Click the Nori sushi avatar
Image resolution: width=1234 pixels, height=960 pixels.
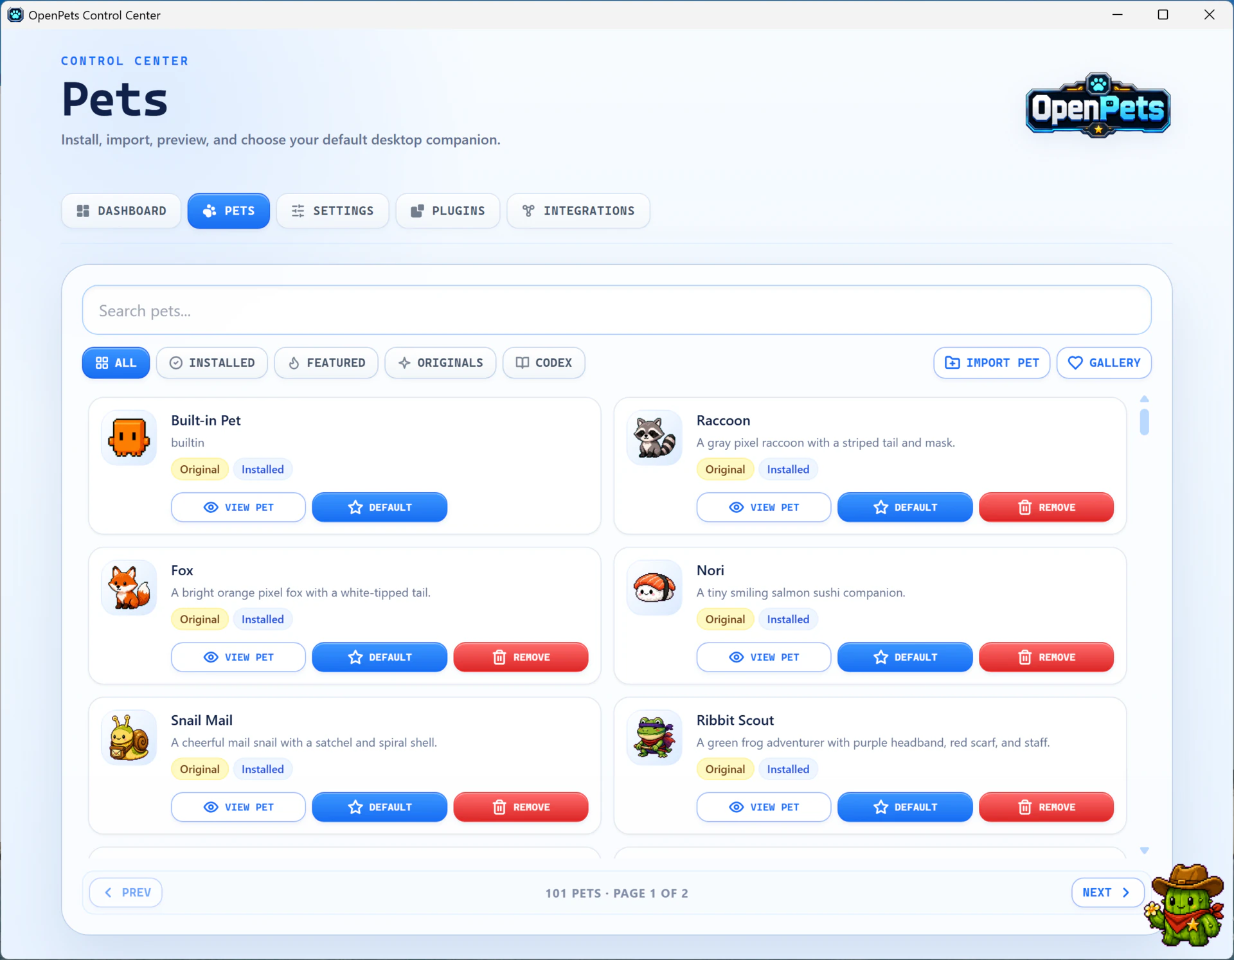[x=654, y=587]
